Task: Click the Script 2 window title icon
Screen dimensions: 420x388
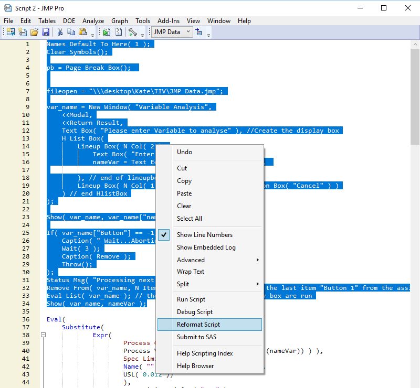Action: click(x=8, y=8)
